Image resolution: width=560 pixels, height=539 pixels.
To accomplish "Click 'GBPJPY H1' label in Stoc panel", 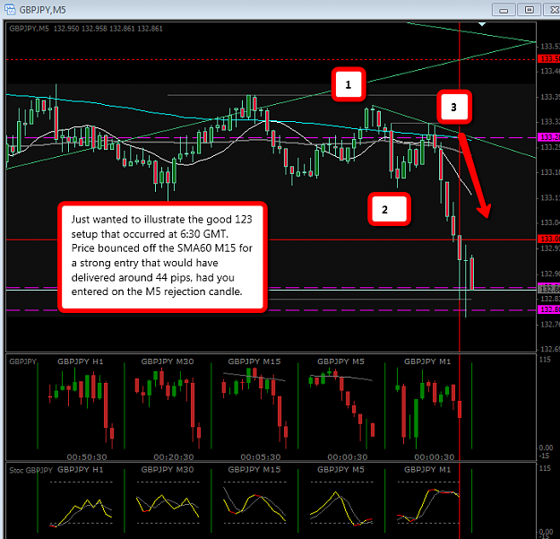I will coord(81,469).
